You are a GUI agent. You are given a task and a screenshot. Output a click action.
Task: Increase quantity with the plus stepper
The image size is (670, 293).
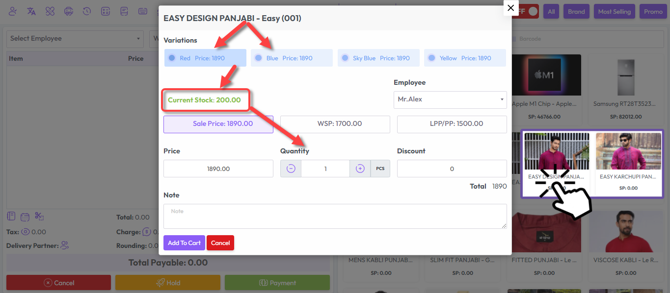click(x=360, y=168)
